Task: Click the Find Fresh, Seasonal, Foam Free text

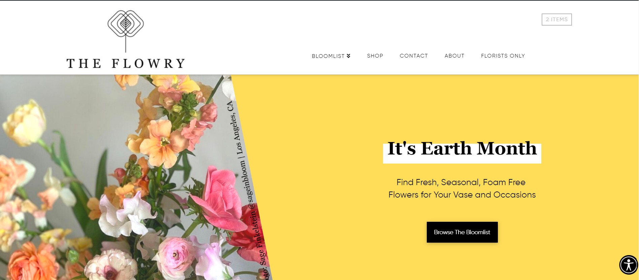Action: [461, 182]
